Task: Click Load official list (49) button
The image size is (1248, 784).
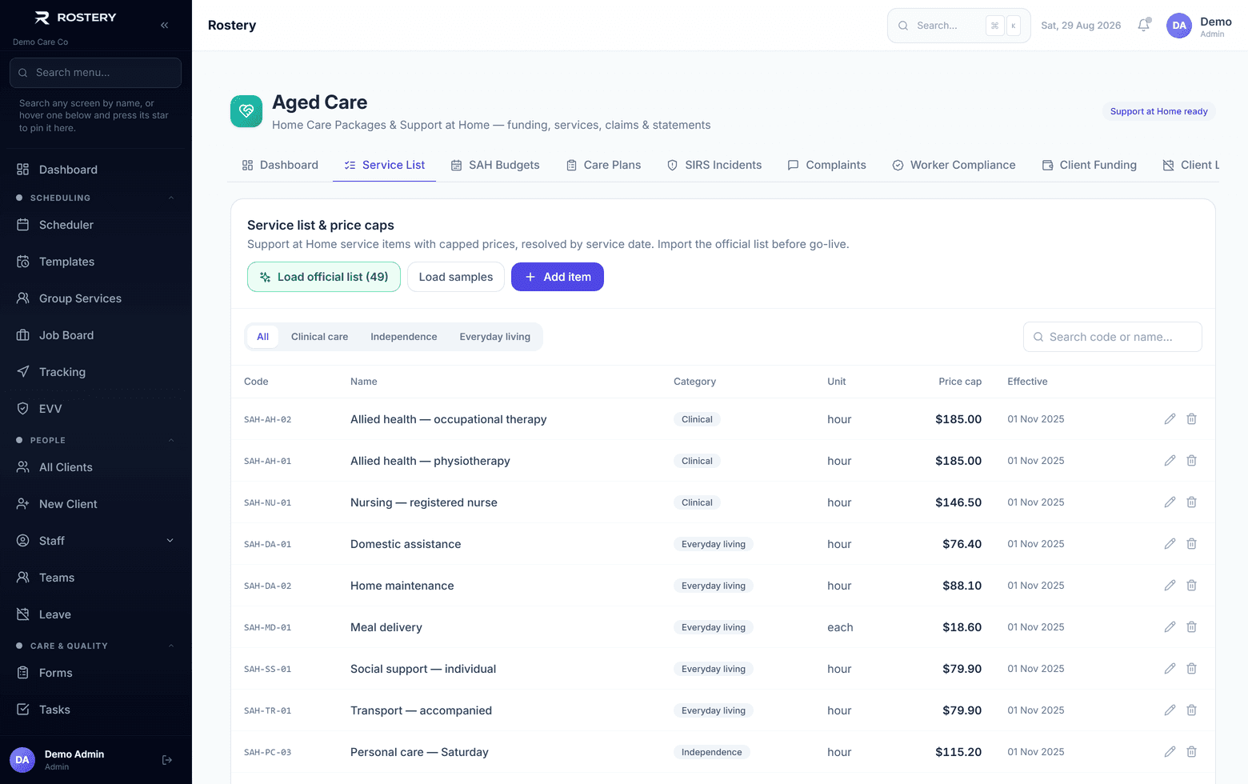Action: coord(324,277)
